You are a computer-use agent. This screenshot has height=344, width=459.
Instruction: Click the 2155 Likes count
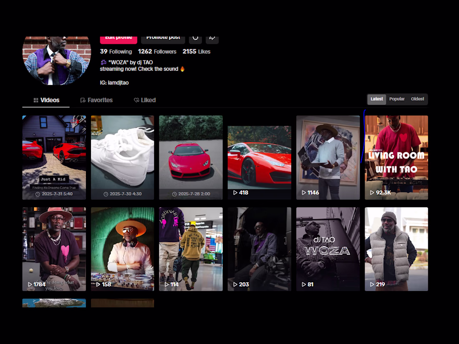point(197,51)
